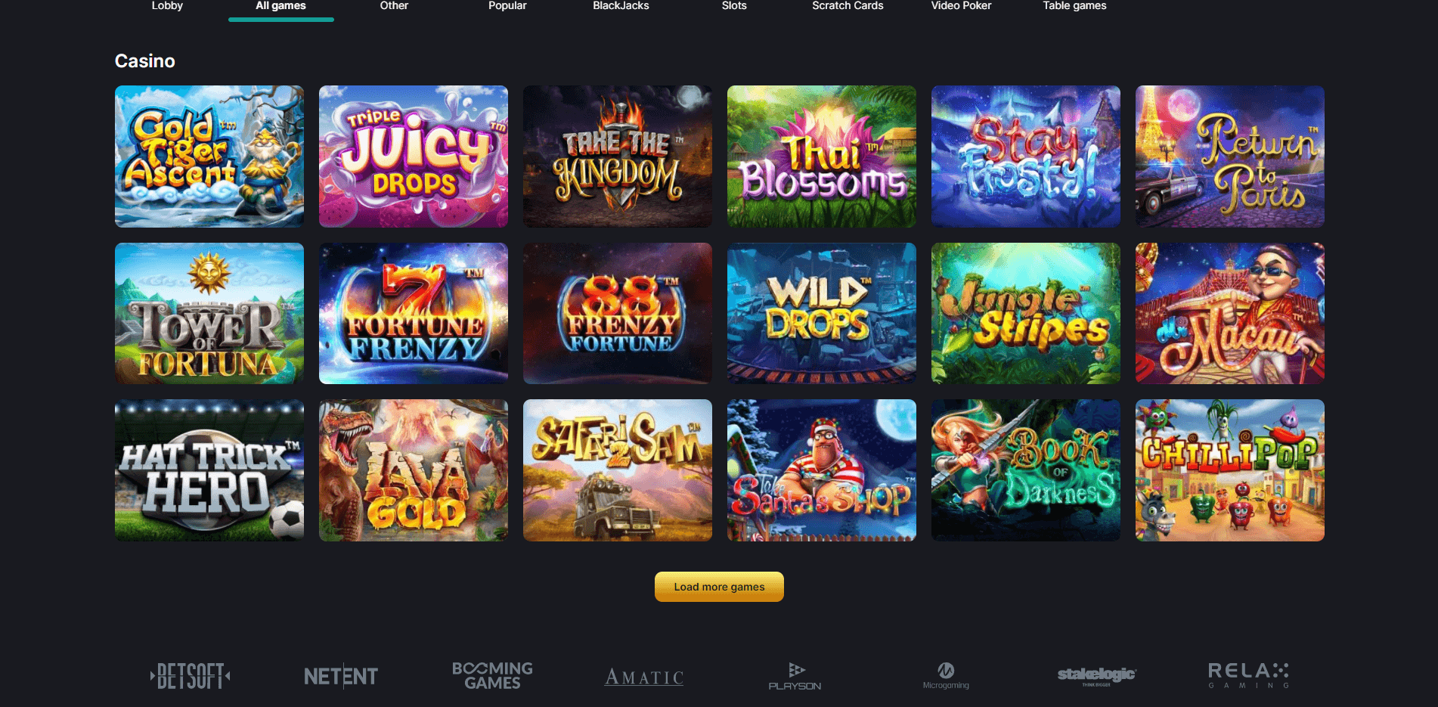Choose the Stakelogic provider logo
Viewport: 1438px width, 707px height.
click(1097, 675)
